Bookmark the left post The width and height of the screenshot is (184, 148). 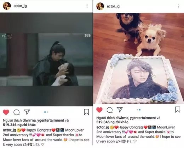coord(86,112)
